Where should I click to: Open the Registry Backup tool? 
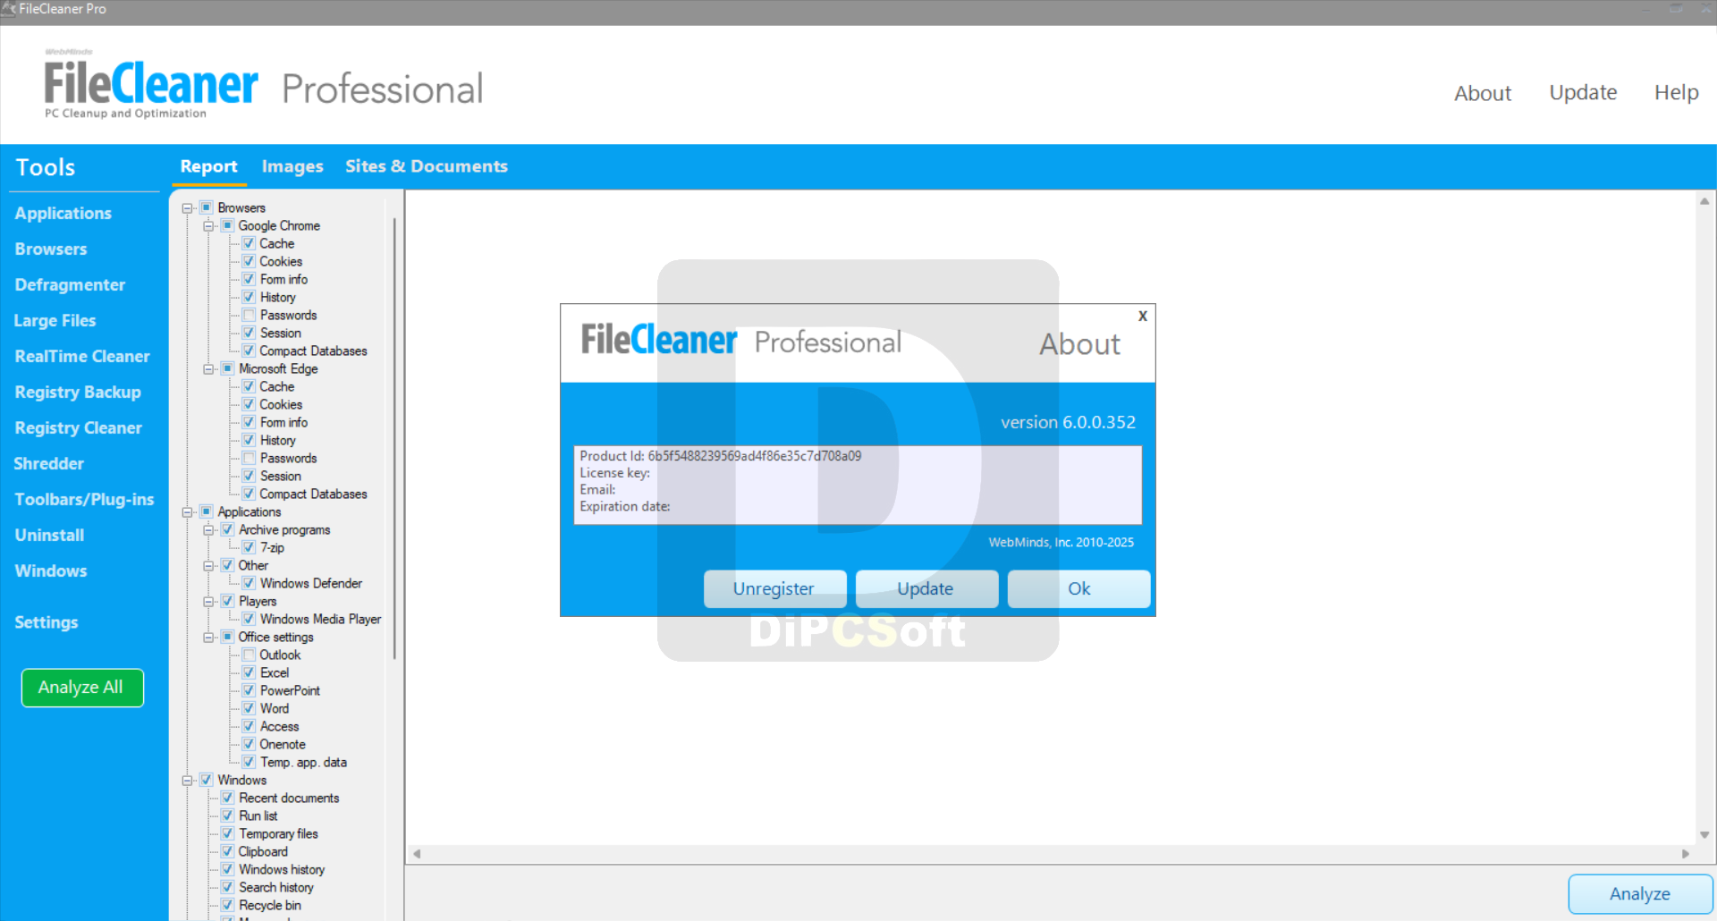pyautogui.click(x=78, y=393)
